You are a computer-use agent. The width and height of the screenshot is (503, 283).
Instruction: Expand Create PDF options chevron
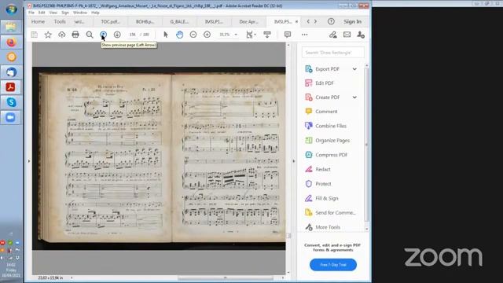click(354, 97)
